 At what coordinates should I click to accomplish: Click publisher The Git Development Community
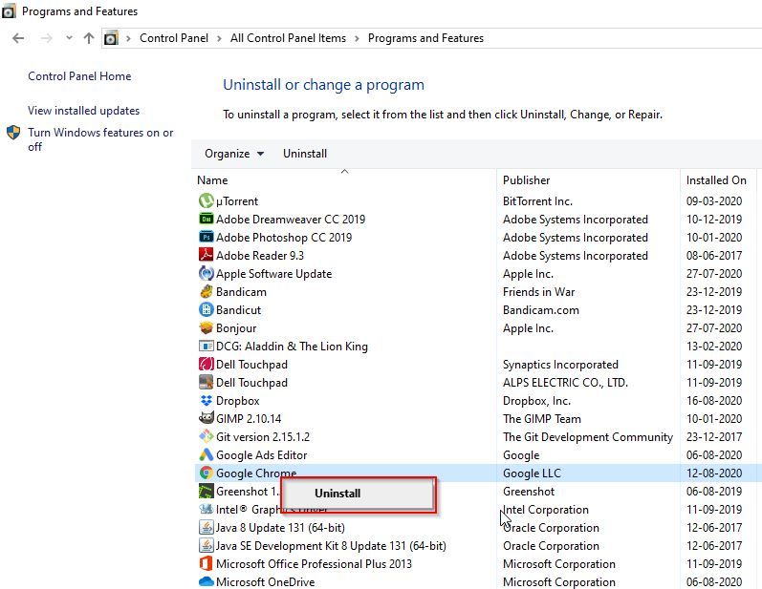(588, 436)
